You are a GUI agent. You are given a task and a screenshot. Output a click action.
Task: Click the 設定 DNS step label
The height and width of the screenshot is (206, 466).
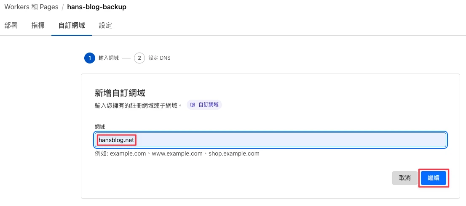pyautogui.click(x=160, y=58)
